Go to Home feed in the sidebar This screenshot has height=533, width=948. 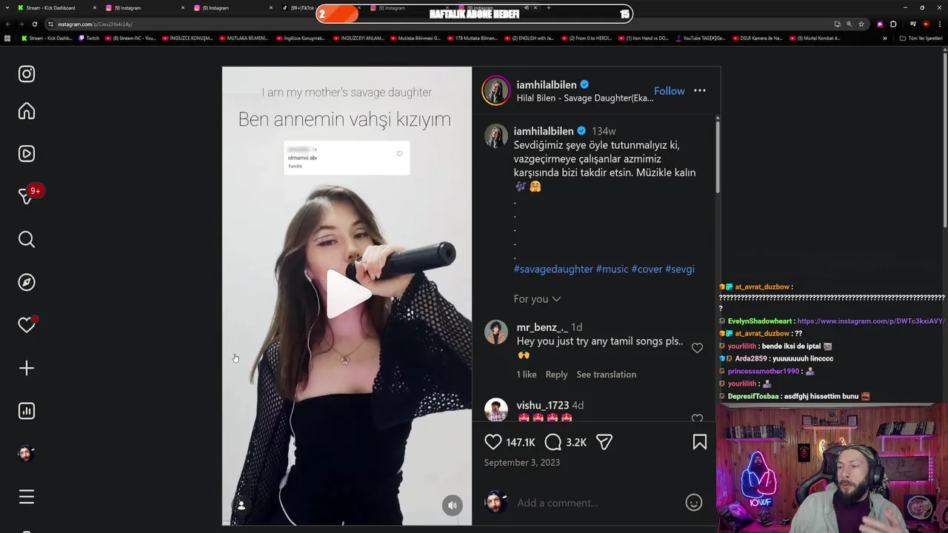coord(27,111)
